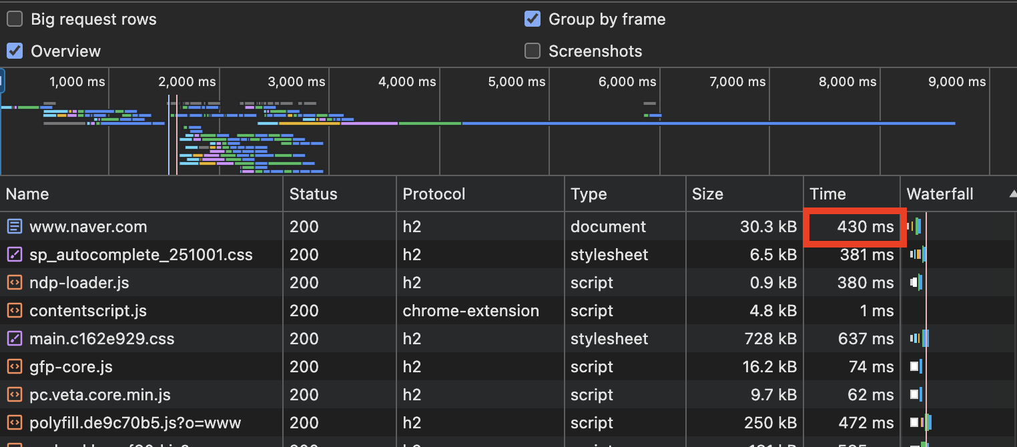The height and width of the screenshot is (447, 1017).
Task: Open the www.naver.com request details
Action: (88, 227)
